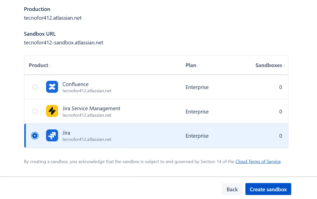The height and width of the screenshot is (199, 317).
Task: Sort table by Plan column
Action: pos(192,65)
